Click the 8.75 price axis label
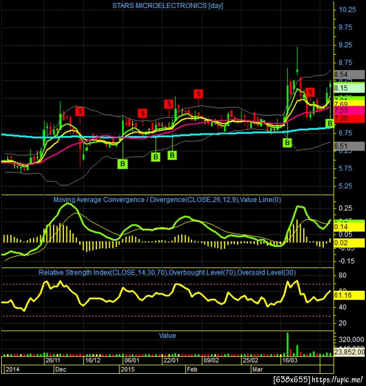366x386 pixels. coord(345,63)
